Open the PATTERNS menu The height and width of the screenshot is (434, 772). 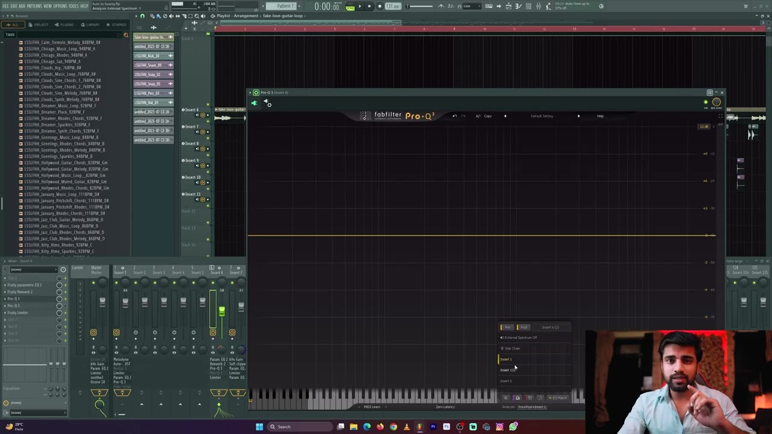[34, 6]
